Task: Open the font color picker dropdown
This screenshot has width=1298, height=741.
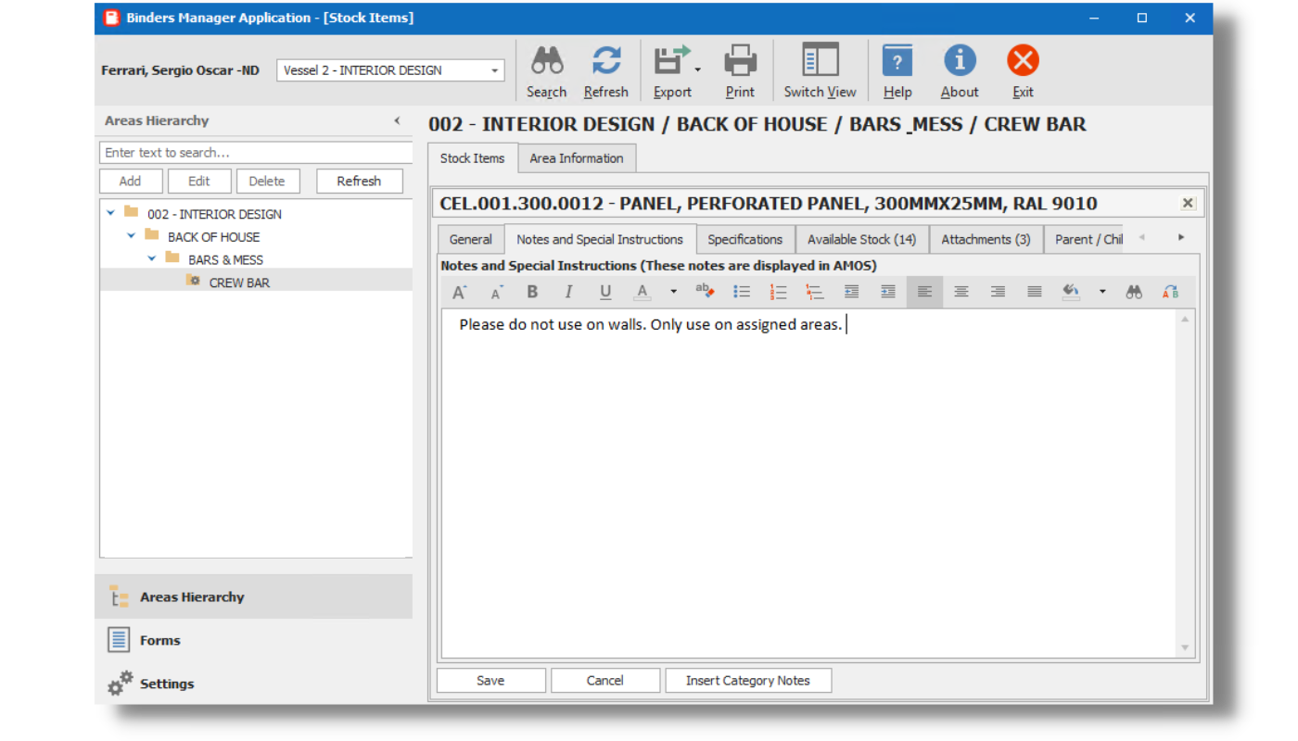Action: [672, 291]
